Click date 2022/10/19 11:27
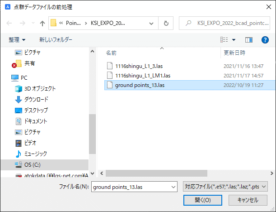This screenshot has width=276, height=212. point(243,85)
